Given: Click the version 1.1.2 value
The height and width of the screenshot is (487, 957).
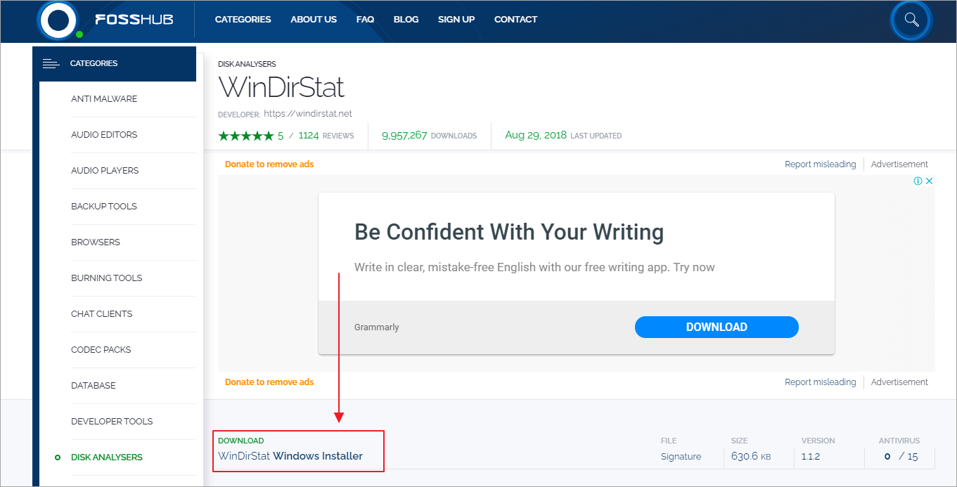Looking at the screenshot, I should click(811, 457).
